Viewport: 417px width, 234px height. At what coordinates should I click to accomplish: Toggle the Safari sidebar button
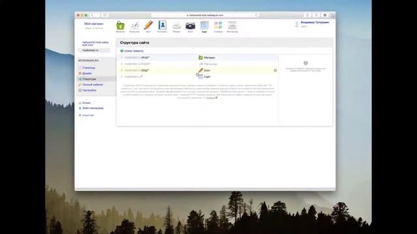point(105,16)
